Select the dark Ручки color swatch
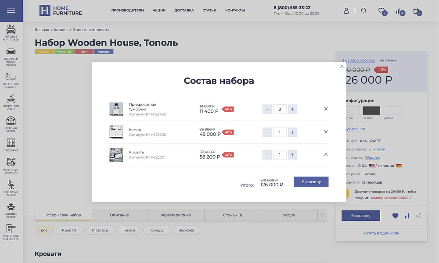439x263 pixels. click(x=371, y=110)
